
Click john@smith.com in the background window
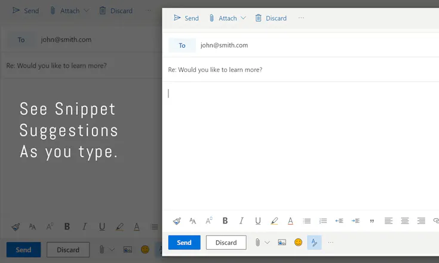coord(66,39)
